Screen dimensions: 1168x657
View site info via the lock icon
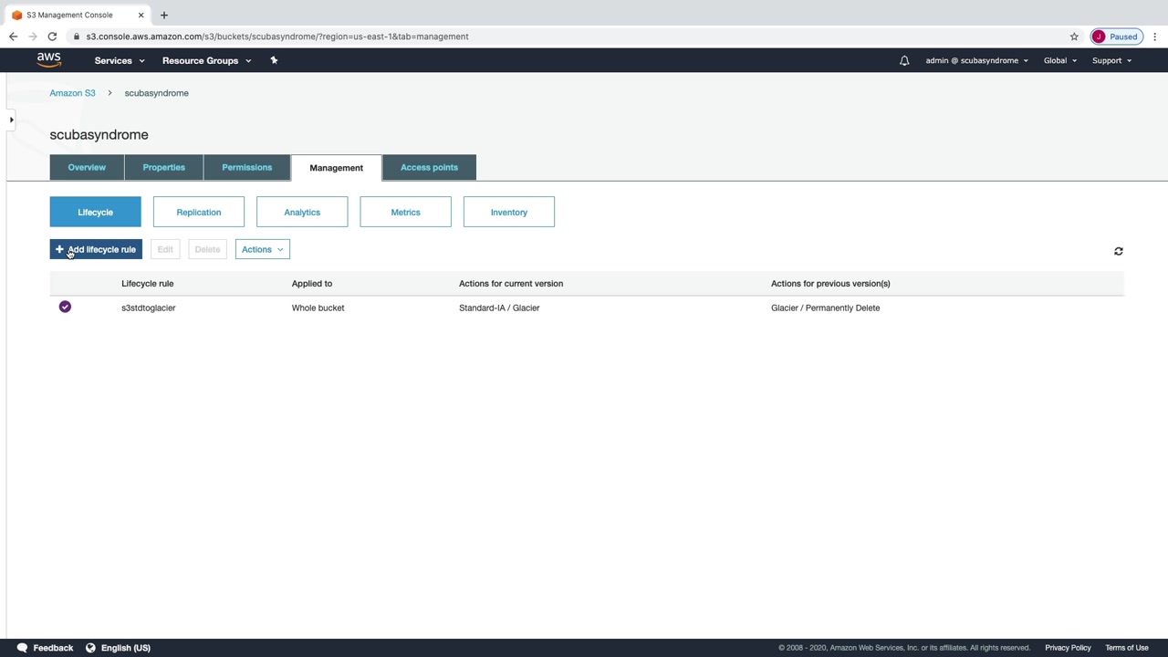tap(78, 36)
